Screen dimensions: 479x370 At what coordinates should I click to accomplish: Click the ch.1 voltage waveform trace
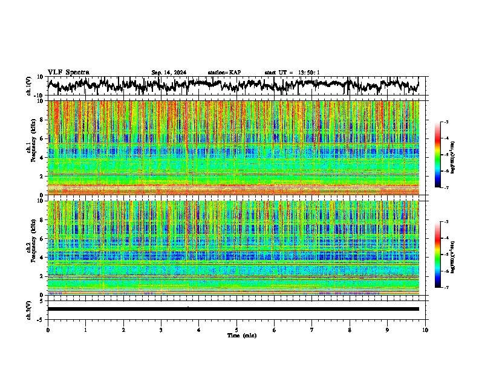coord(233,85)
